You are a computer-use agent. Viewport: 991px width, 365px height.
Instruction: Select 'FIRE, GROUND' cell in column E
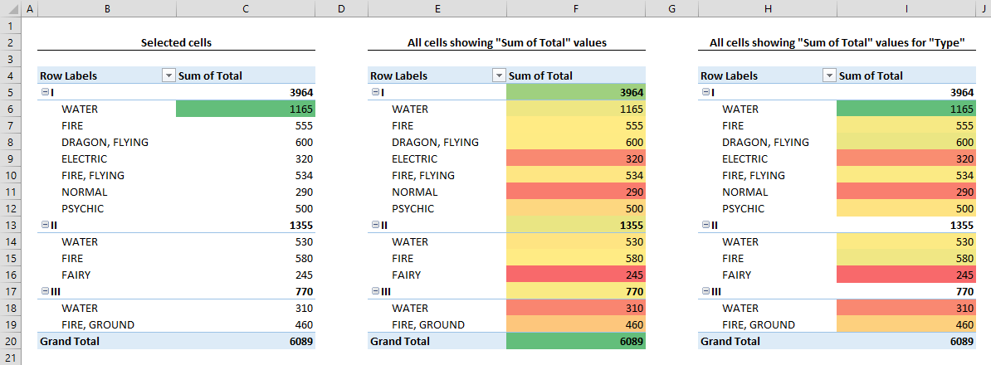[x=437, y=324]
